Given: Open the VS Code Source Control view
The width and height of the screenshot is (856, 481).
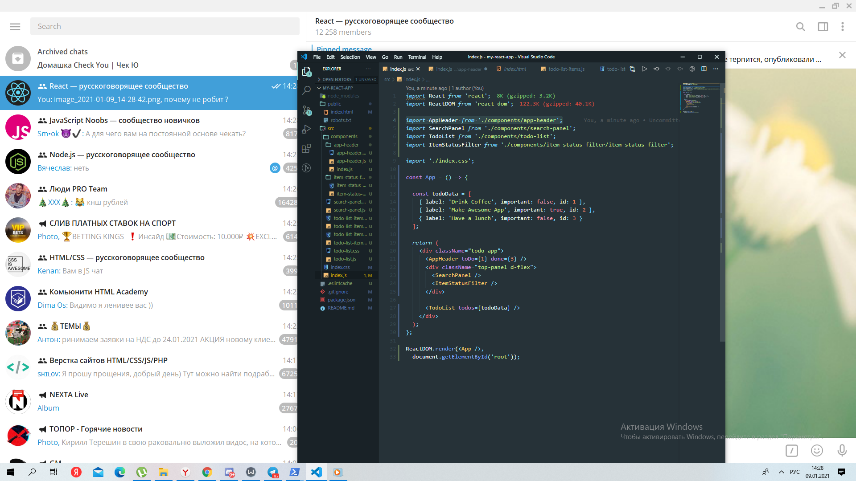Looking at the screenshot, I should click(x=306, y=110).
